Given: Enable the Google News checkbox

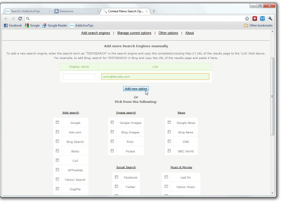Looking at the screenshot, I should pyautogui.click(x=169, y=123).
